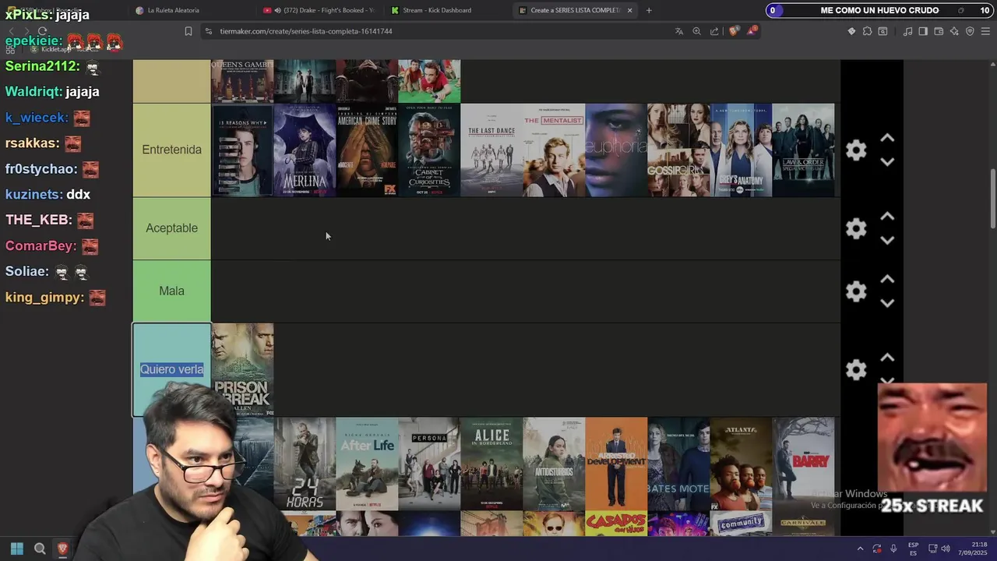Open settings gear for Mala tier
997x561 pixels.
tap(856, 291)
